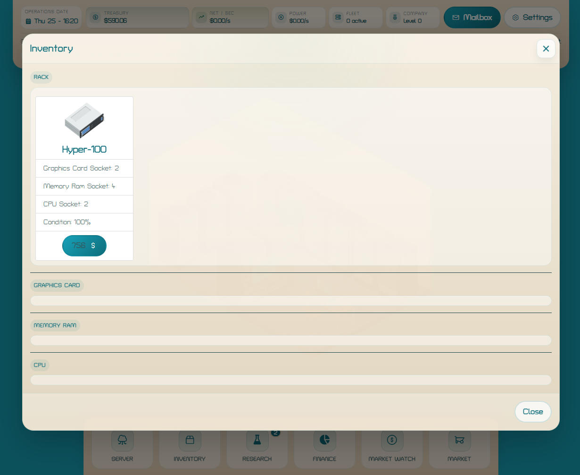Click the MEMORY RAM section label
Screen dimensions: 580x475
(55, 325)
